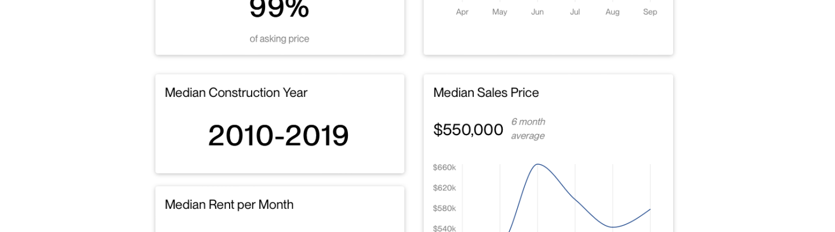This screenshot has width=835, height=232.
Task: Click the 'of asking price' caption
Action: (279, 38)
